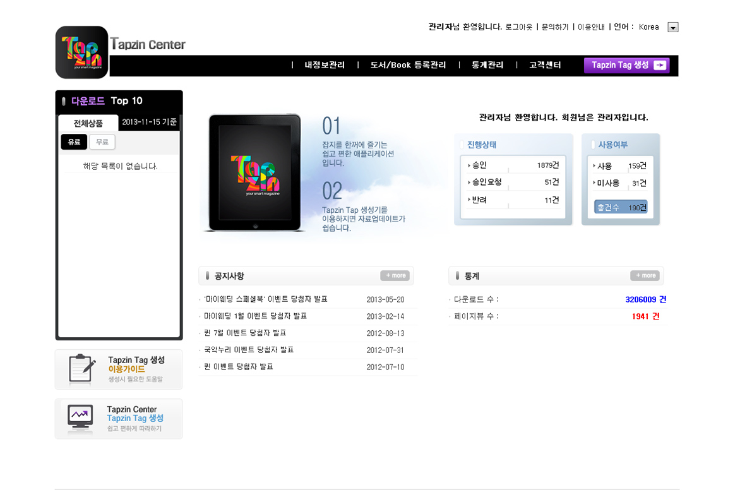
Task: Click the 총건수 total count bar
Action: (x=621, y=207)
